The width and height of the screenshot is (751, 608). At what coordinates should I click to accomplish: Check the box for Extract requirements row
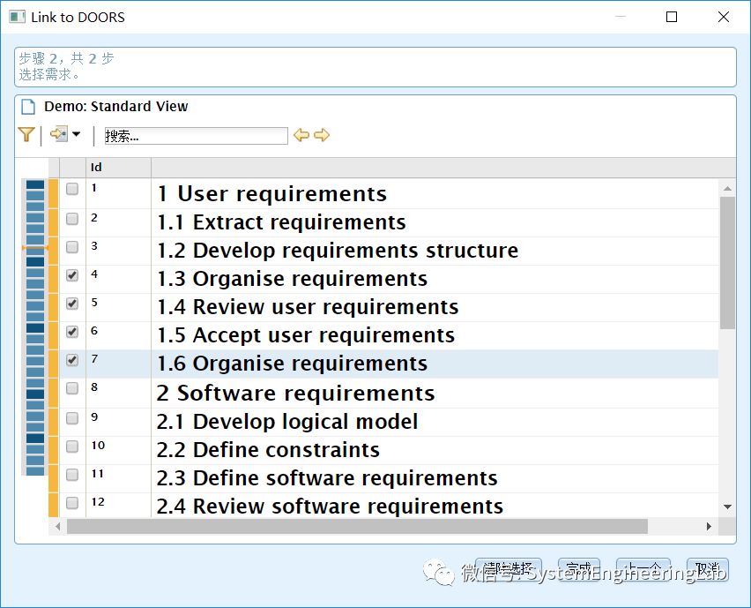point(72,219)
